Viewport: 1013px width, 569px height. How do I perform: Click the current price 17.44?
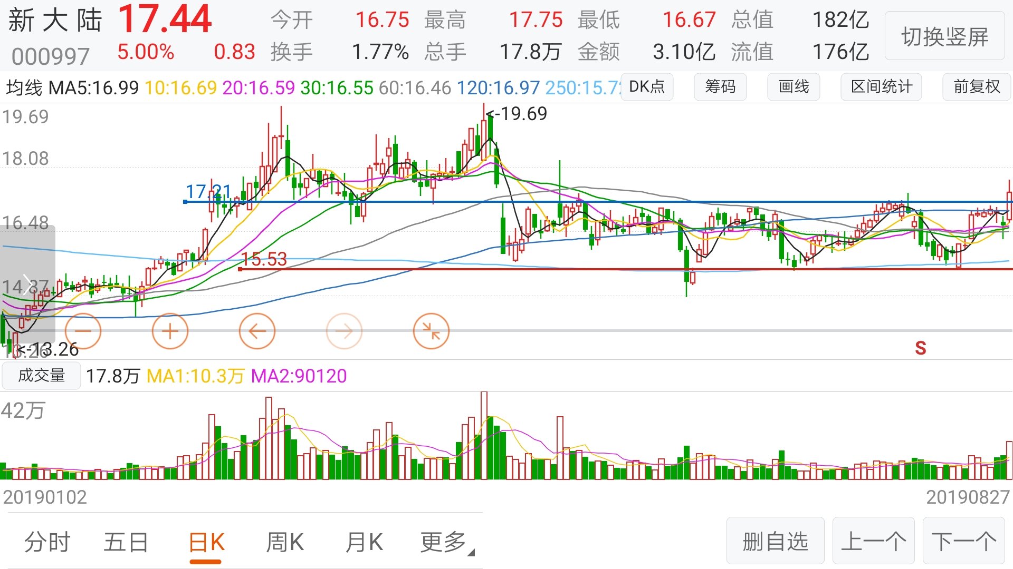point(165,19)
